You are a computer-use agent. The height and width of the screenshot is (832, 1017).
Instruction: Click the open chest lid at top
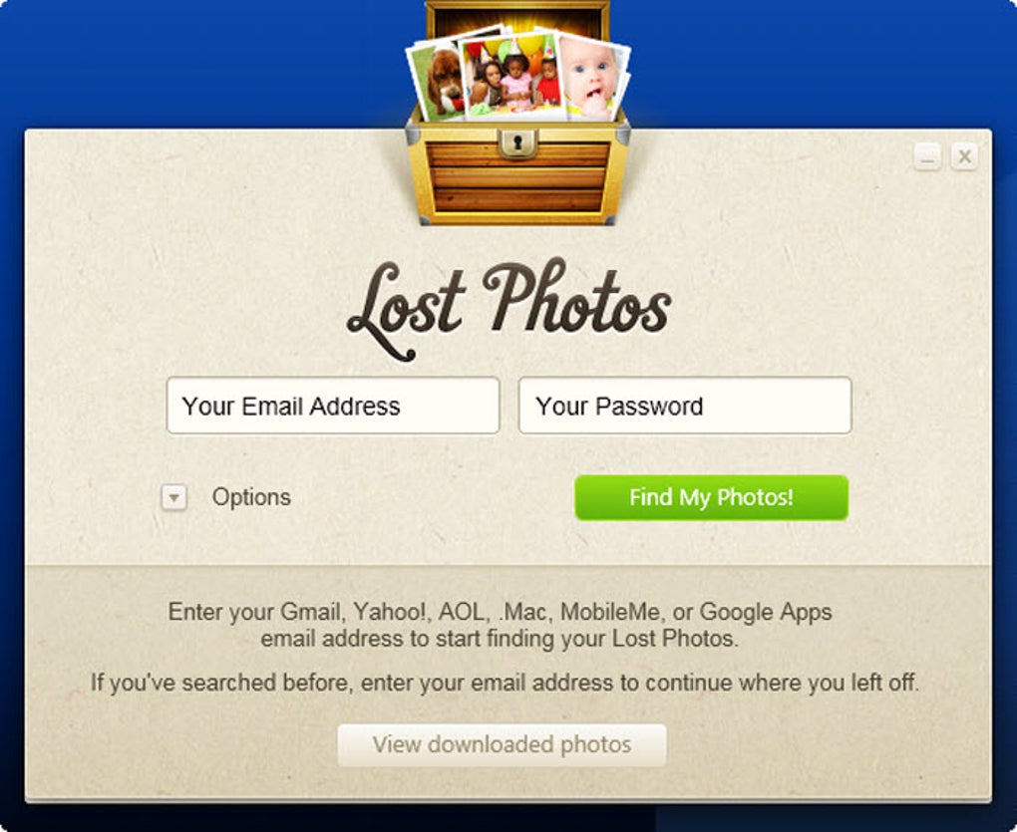(517, 18)
